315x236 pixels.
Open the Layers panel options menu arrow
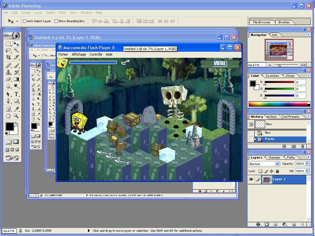[x=308, y=158]
